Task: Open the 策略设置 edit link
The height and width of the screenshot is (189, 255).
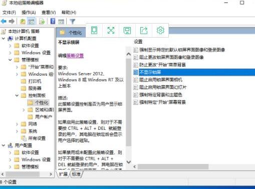Action: pos(75,56)
